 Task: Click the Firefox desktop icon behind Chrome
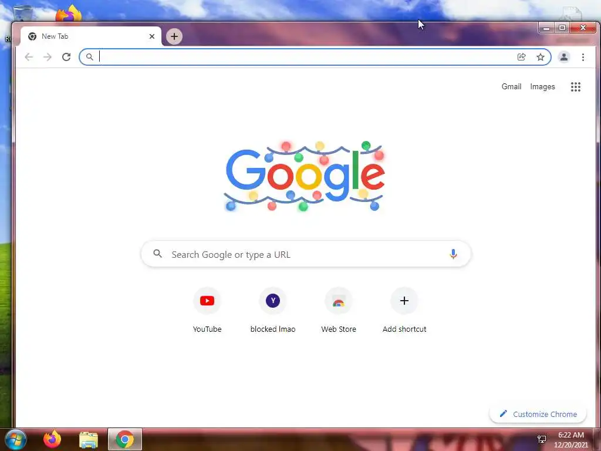(69, 14)
